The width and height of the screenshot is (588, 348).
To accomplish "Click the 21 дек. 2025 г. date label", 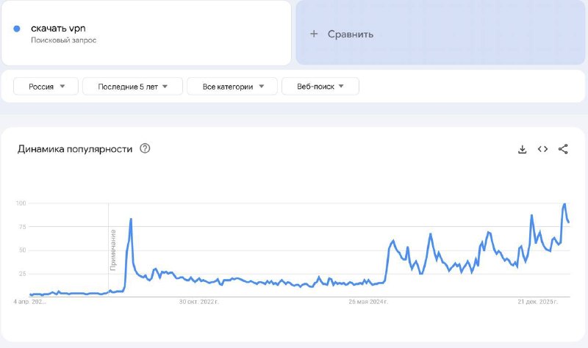I will pyautogui.click(x=538, y=302).
